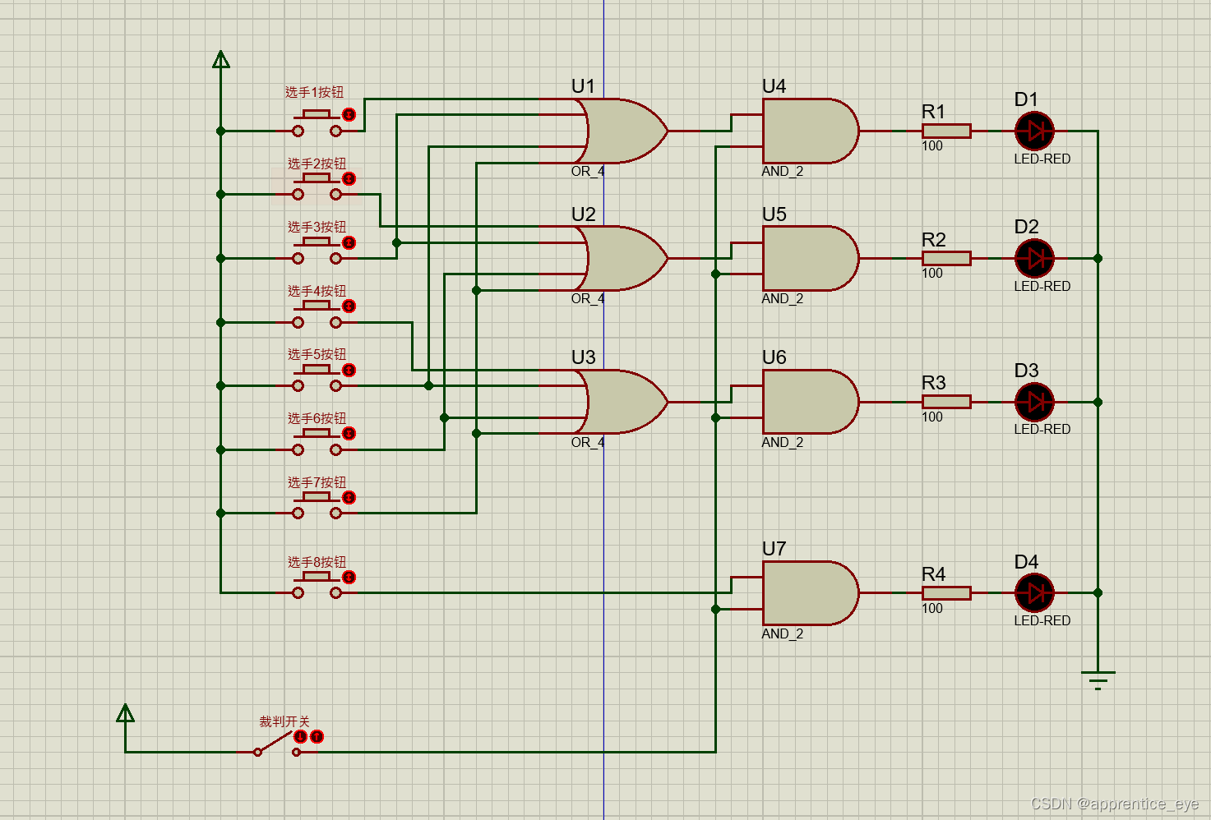
Task: Select the U6 AND_2 gate
Action: coord(811,402)
